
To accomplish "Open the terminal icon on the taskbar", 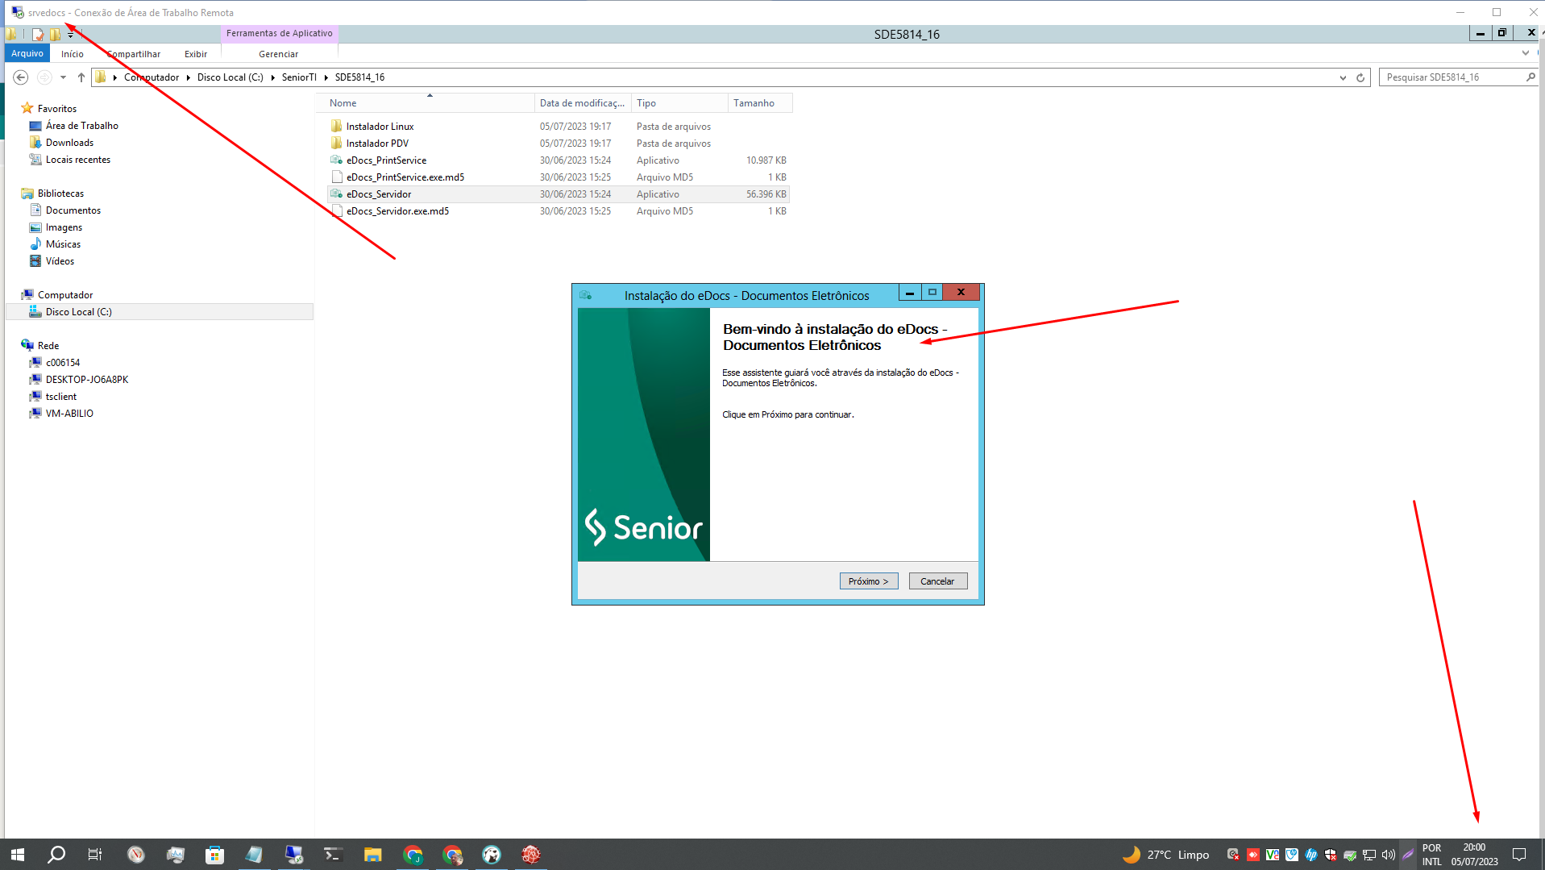I will pos(333,855).
